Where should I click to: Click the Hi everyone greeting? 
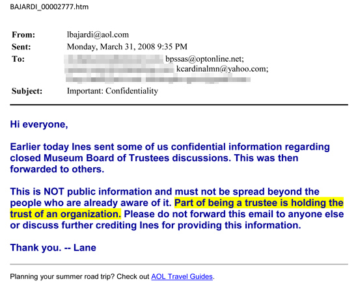(39, 125)
